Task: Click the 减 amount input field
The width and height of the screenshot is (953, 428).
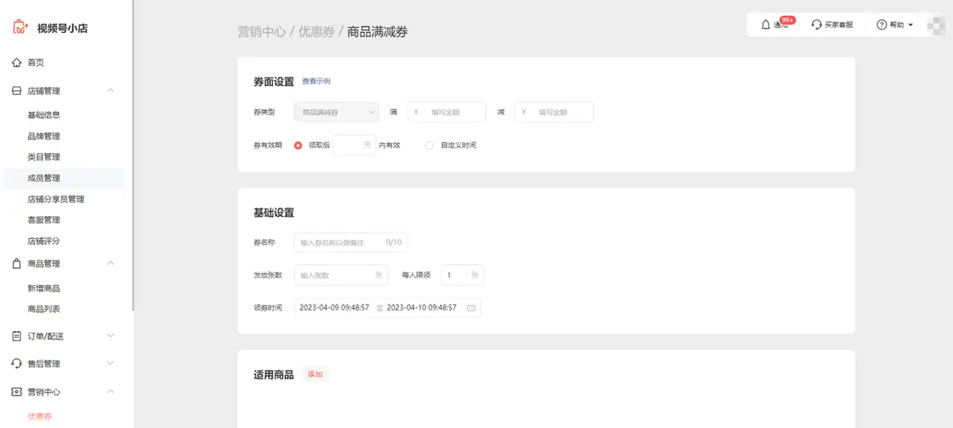Action: (x=554, y=113)
